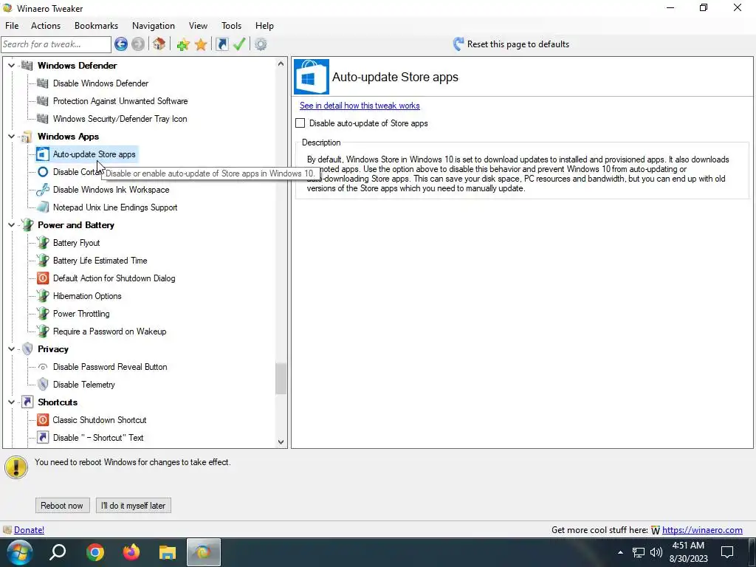Open the Navigation menu
Image resolution: width=756 pixels, height=567 pixels.
click(154, 26)
